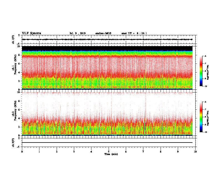Click the ch.1 frequency axis "6" tick
This screenshot has width=220, height=170.
(x=19, y=64)
